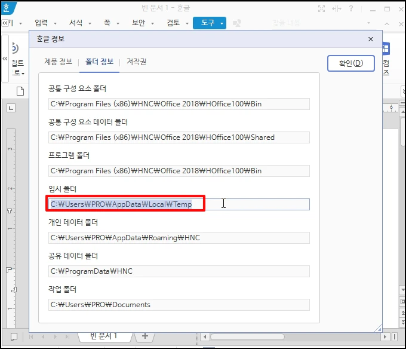Screen dimensions: 406x349
Task: Click the dimmed icon beside 도구 menu
Action: pos(237,23)
